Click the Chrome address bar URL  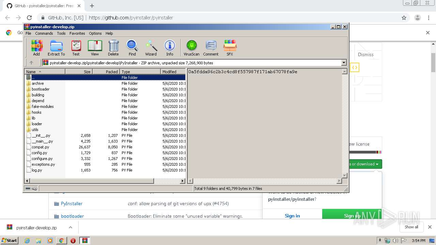tap(131, 18)
